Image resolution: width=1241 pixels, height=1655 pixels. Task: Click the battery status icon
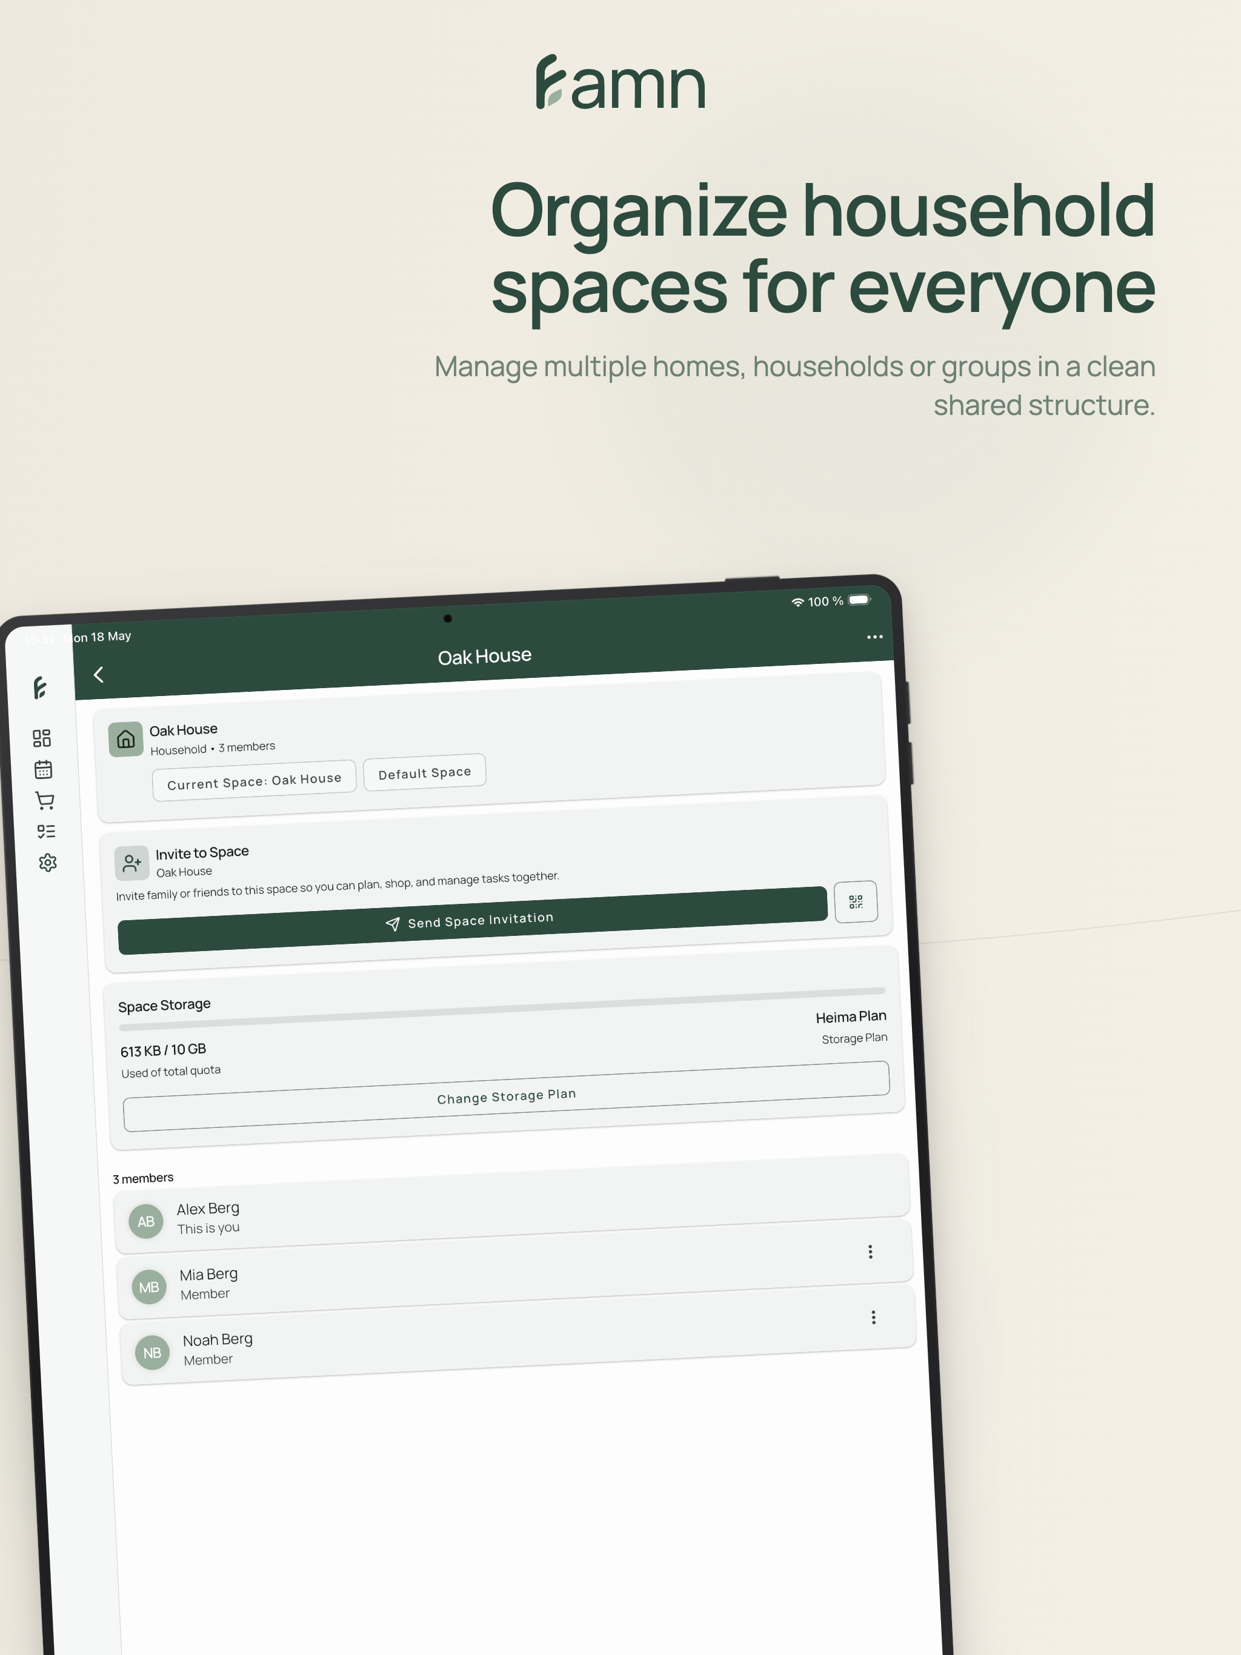pos(859,599)
